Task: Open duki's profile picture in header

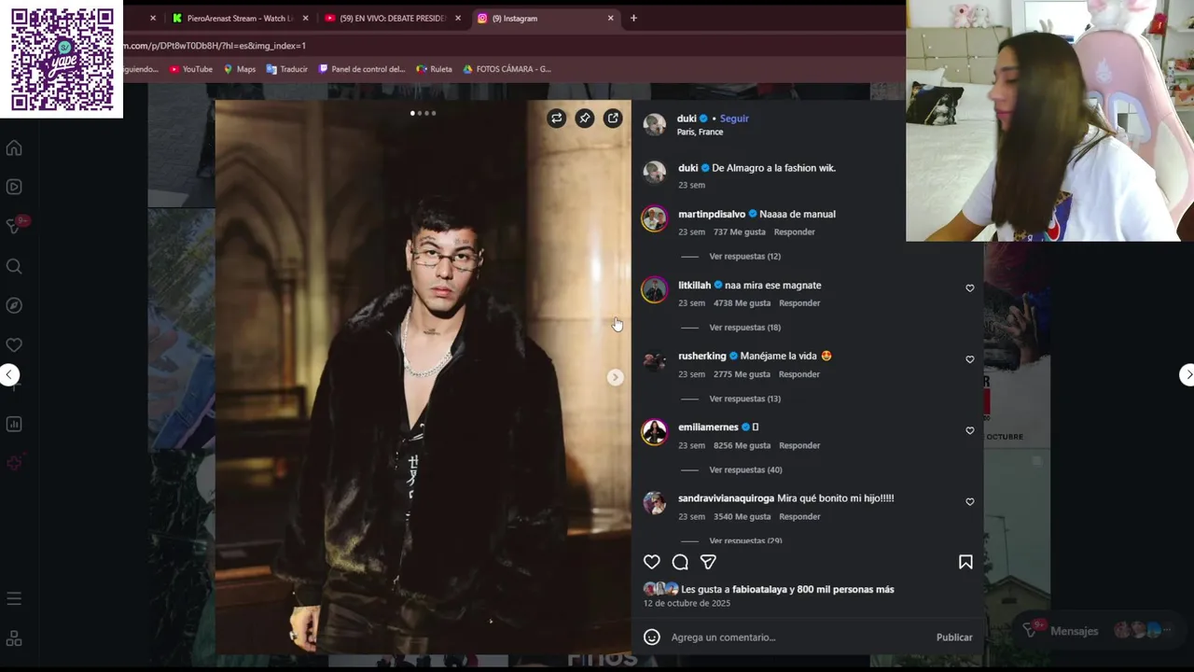Action: (655, 124)
